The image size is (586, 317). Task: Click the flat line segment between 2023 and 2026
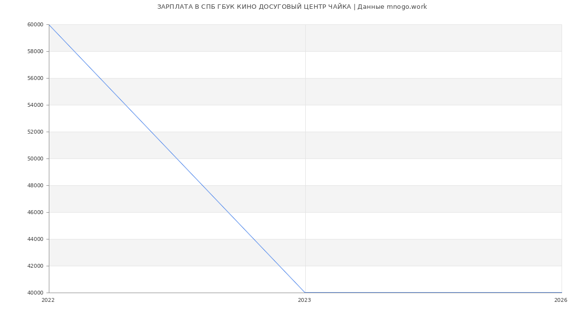(433, 293)
